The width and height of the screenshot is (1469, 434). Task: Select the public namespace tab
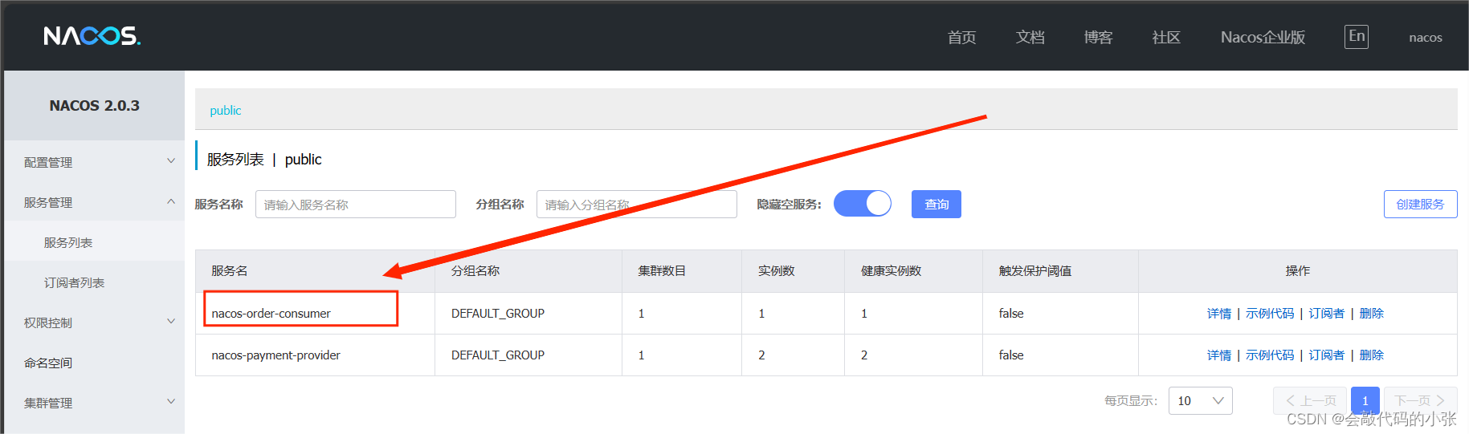pos(226,111)
